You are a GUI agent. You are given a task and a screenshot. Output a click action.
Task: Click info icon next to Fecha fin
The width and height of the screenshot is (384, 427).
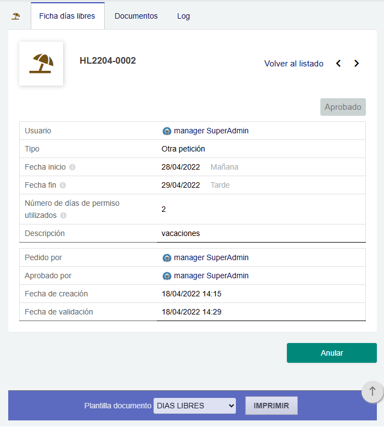63,185
